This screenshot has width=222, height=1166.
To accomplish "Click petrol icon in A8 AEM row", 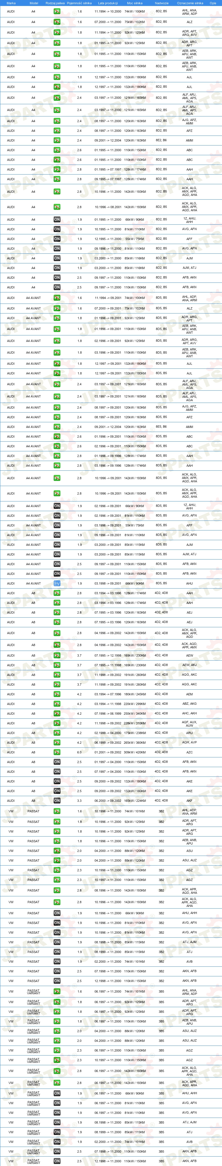I will [x=57, y=694].
